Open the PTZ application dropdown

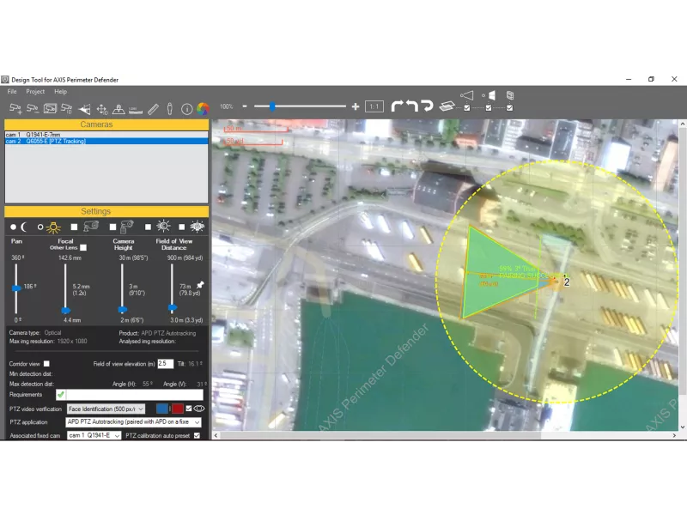tap(131, 421)
